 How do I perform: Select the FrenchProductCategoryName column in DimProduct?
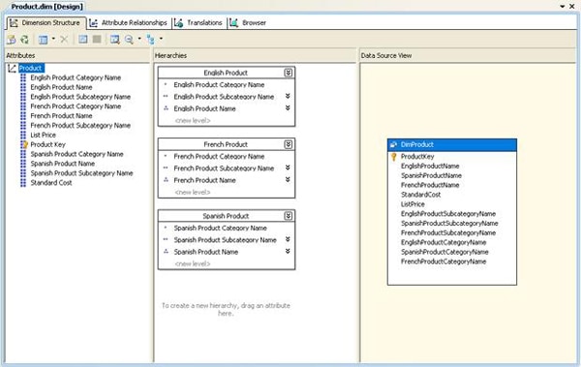coord(443,261)
